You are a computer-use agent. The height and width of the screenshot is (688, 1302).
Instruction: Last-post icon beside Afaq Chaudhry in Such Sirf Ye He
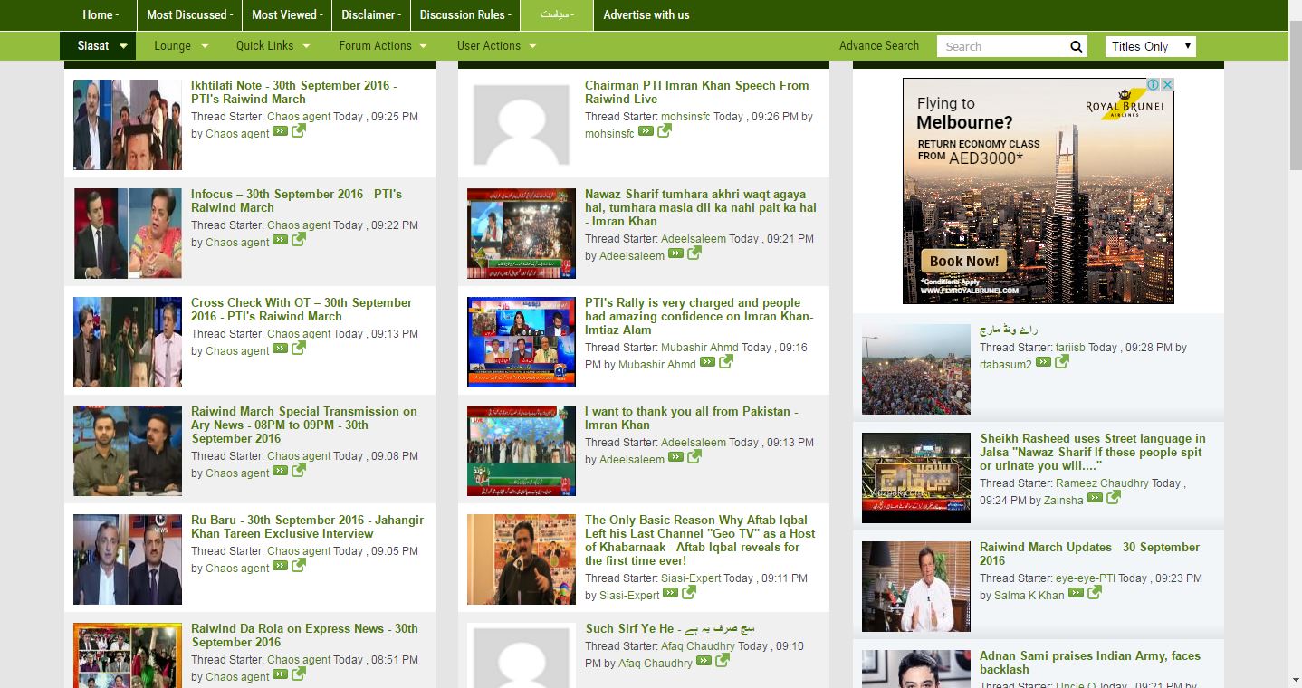pos(704,661)
